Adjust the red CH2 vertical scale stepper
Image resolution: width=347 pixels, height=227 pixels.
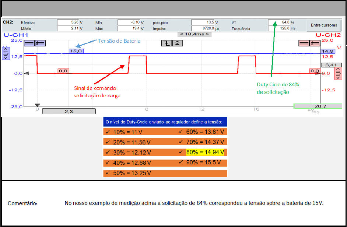click(x=337, y=73)
